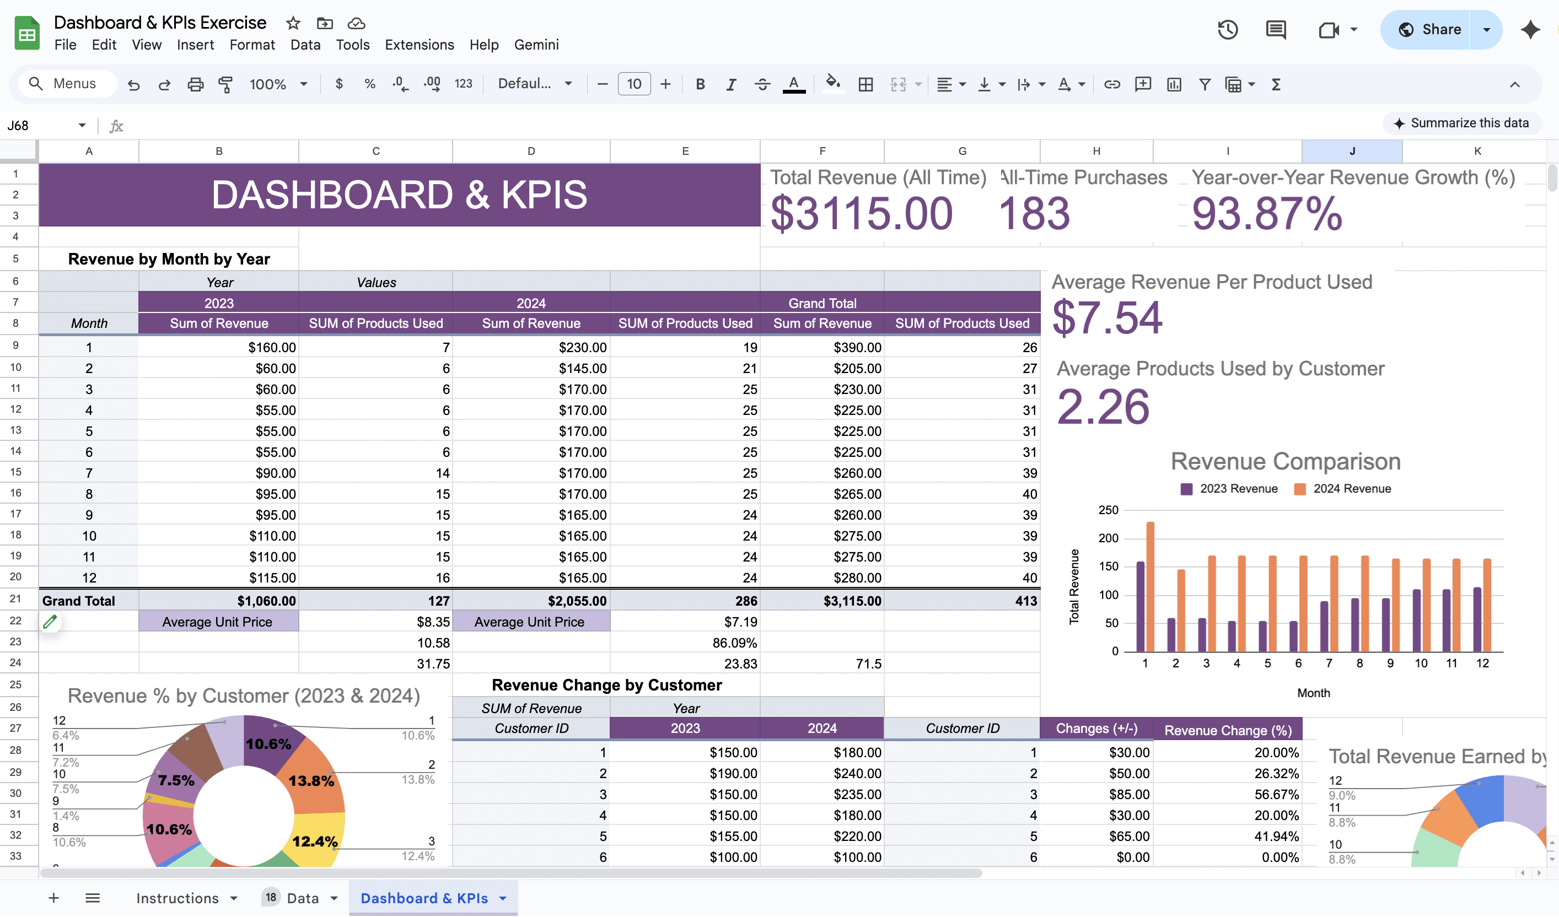
Task: Open the font family dropdown
Action: (535, 84)
